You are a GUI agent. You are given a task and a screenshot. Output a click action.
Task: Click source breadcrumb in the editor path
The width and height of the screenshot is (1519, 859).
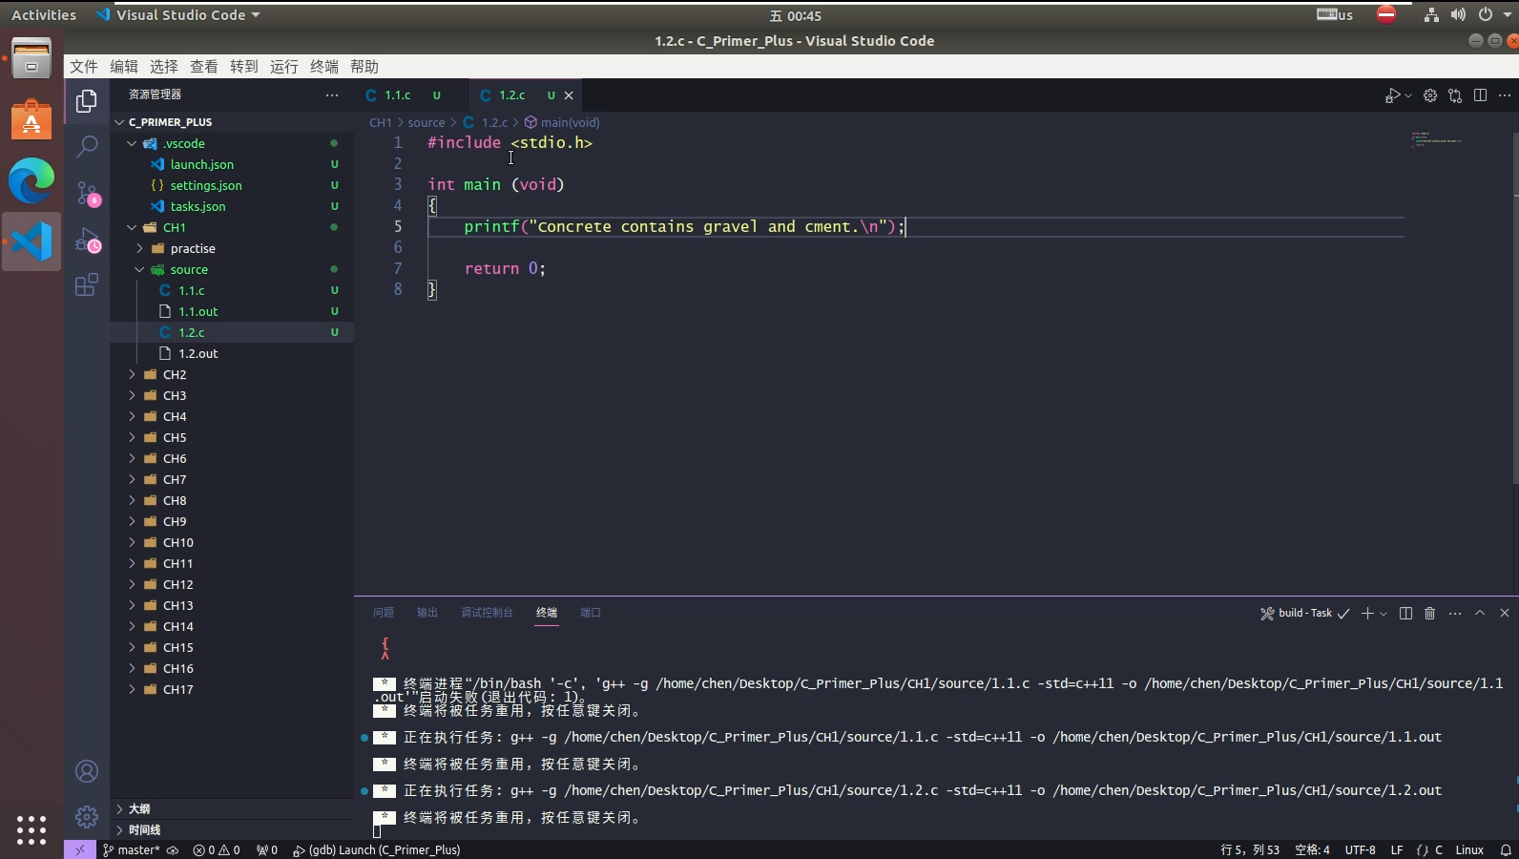coord(426,122)
